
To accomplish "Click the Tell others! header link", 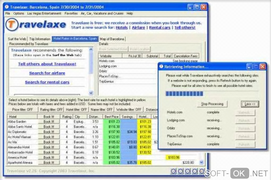I will [x=185, y=27].
